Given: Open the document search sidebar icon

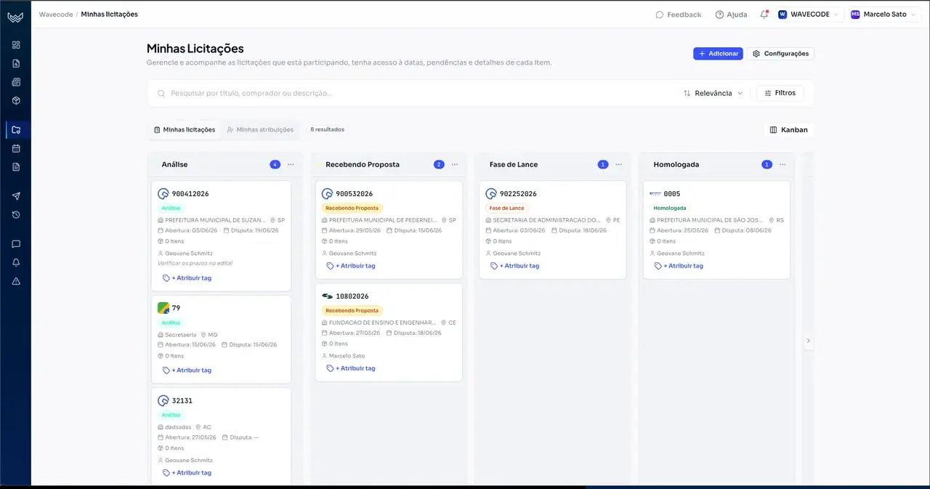Looking at the screenshot, I should coord(16,63).
